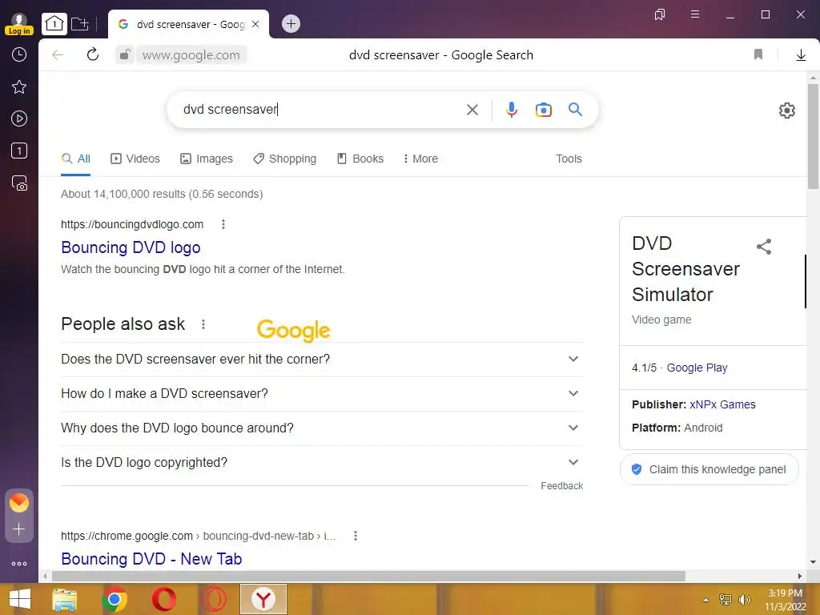Add a new tab with plus button

click(x=291, y=23)
